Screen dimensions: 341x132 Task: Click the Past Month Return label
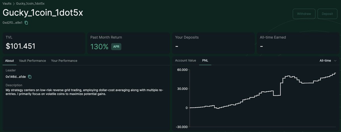tap(106, 37)
